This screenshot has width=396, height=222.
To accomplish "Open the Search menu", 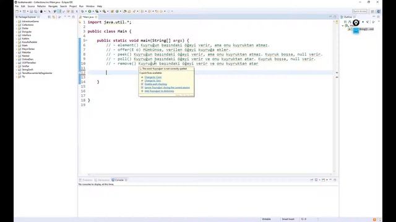I will pos(63,6).
